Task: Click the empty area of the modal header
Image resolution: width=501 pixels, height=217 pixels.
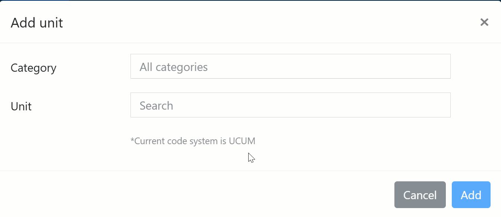Action: [261, 22]
